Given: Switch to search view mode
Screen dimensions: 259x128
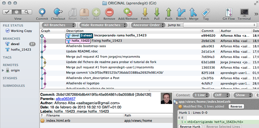Looking at the screenshot, I should (x=27, y=12).
